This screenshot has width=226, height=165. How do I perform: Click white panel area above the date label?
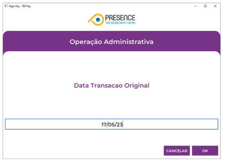click(111, 67)
